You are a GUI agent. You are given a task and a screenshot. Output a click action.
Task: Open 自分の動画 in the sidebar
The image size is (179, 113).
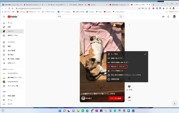pos(12,50)
